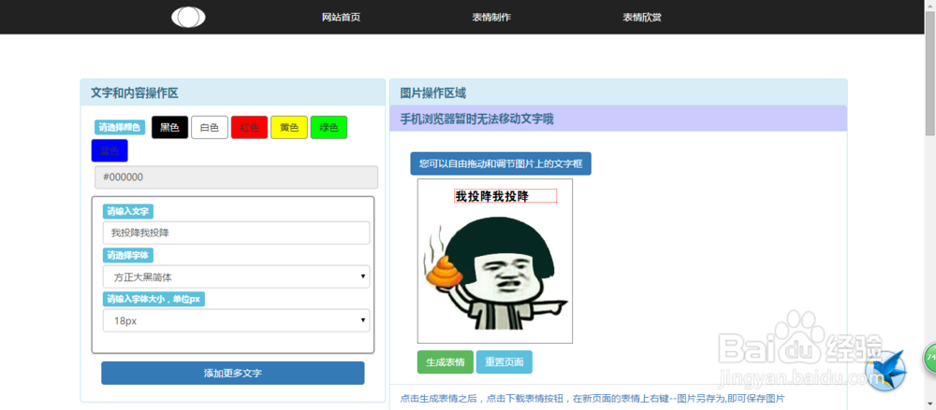Viewport: 936px width, 410px height.
Task: Click the 请选择字体 label
Action: click(128, 256)
